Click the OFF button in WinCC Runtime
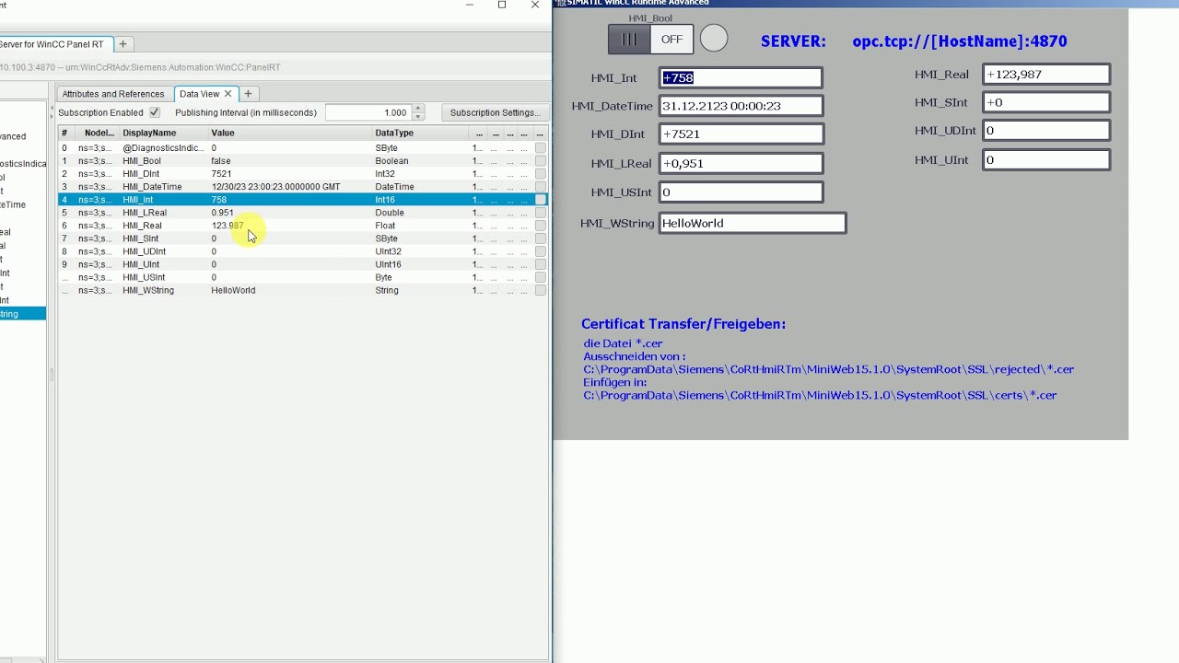The height and width of the screenshot is (663, 1179). (x=671, y=39)
